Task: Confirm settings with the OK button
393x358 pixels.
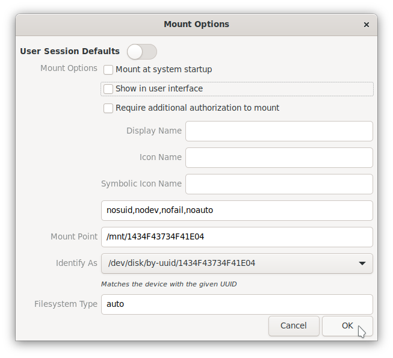Action: (x=347, y=326)
